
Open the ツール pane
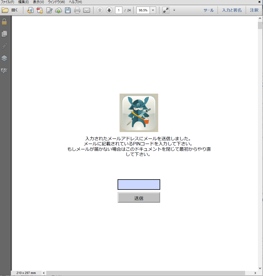click(208, 10)
